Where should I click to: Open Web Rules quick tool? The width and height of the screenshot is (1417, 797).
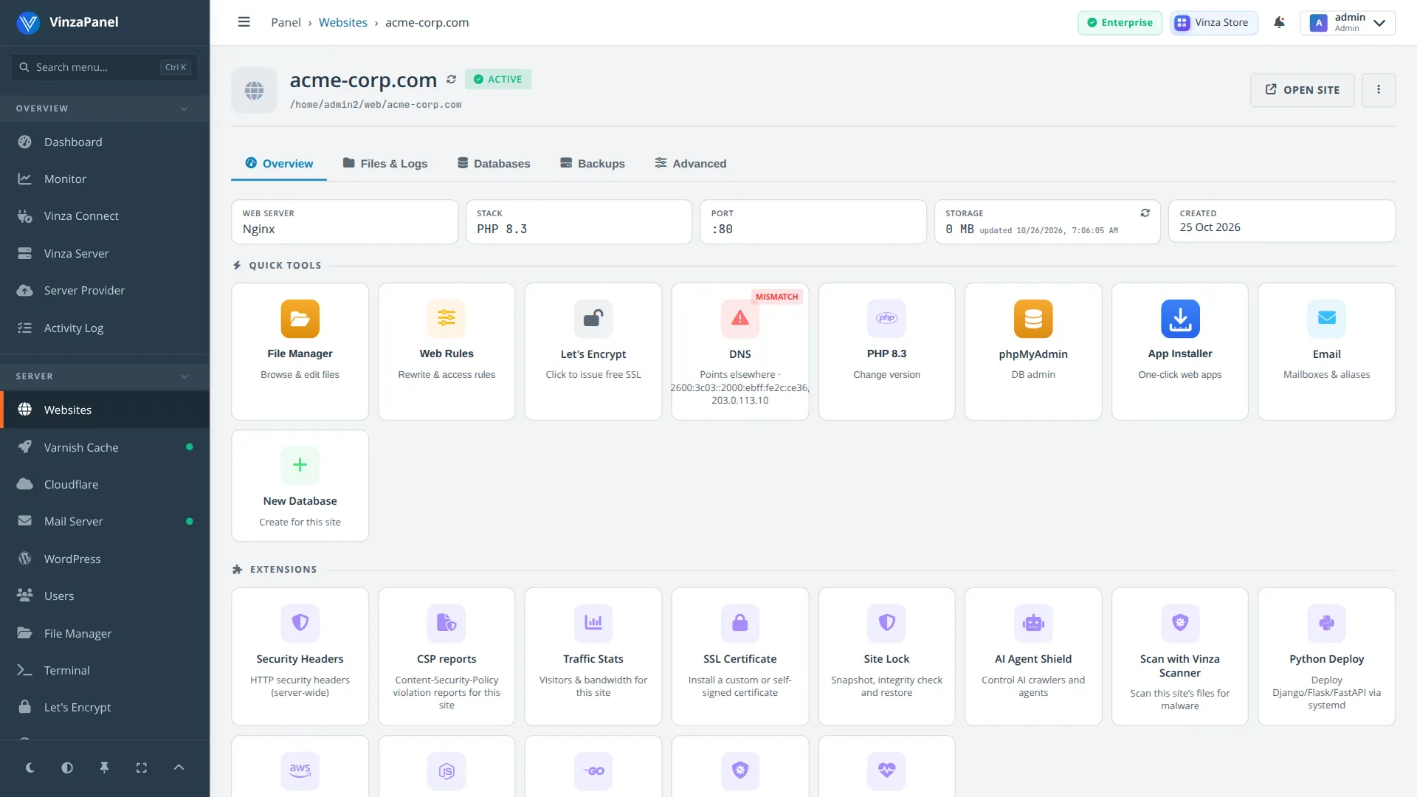click(447, 351)
